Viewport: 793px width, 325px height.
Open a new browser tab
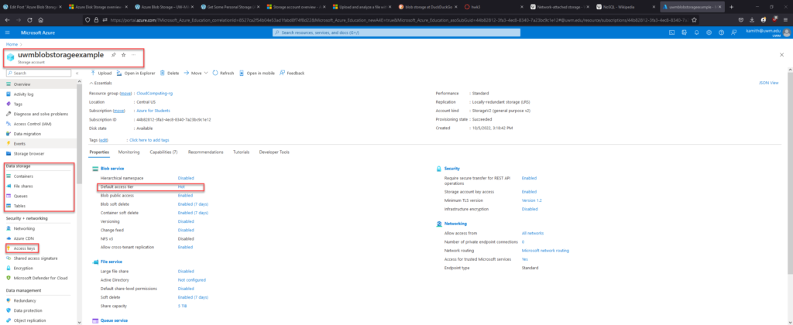point(731,7)
